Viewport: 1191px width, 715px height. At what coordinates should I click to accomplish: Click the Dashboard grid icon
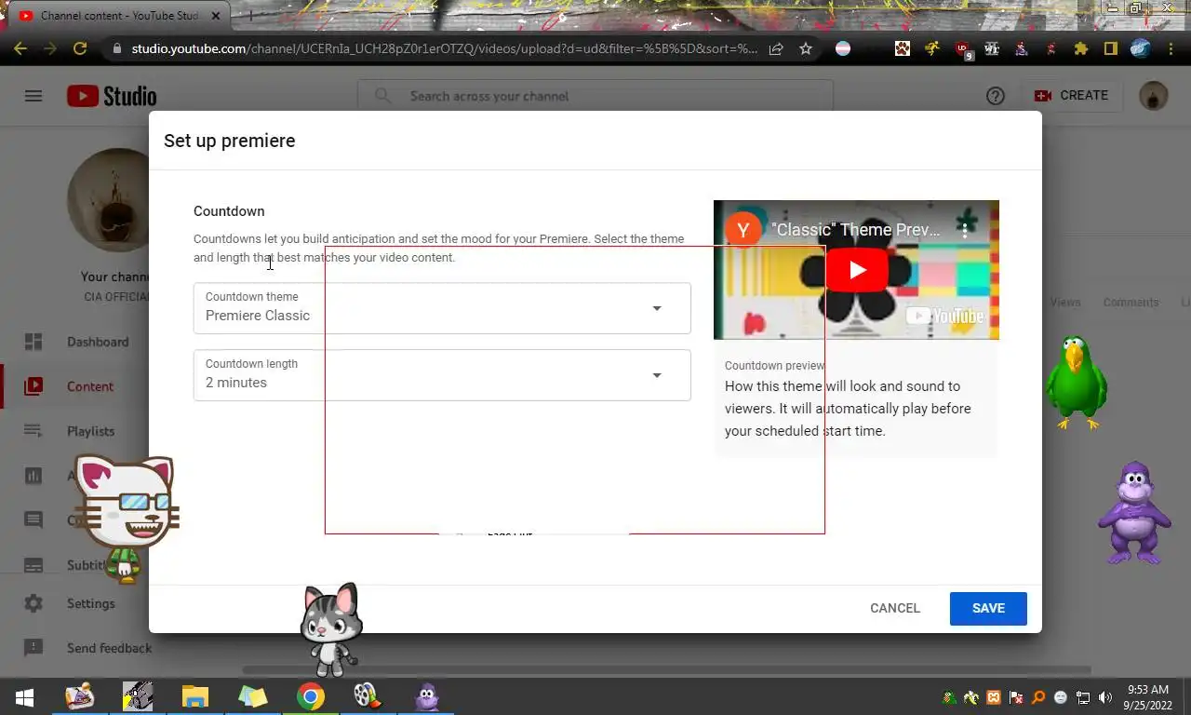[33, 342]
